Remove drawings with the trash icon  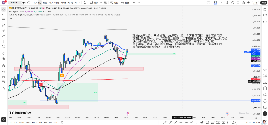[x=4, y=89]
